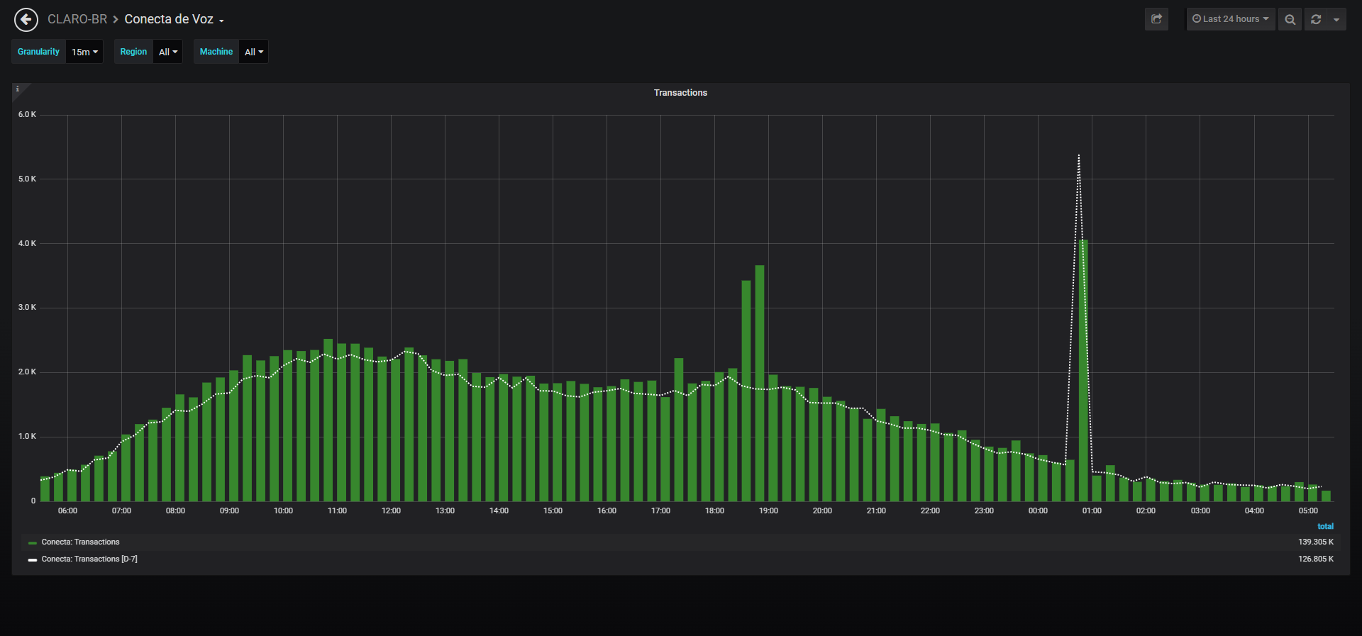The width and height of the screenshot is (1362, 636).
Task: Open the Conecta de Voz dashboard selector
Action: [175, 19]
